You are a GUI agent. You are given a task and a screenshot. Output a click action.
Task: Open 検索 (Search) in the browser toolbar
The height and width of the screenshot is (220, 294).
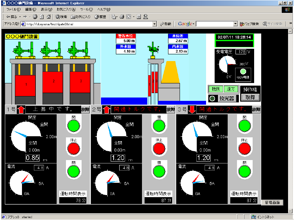61,17
